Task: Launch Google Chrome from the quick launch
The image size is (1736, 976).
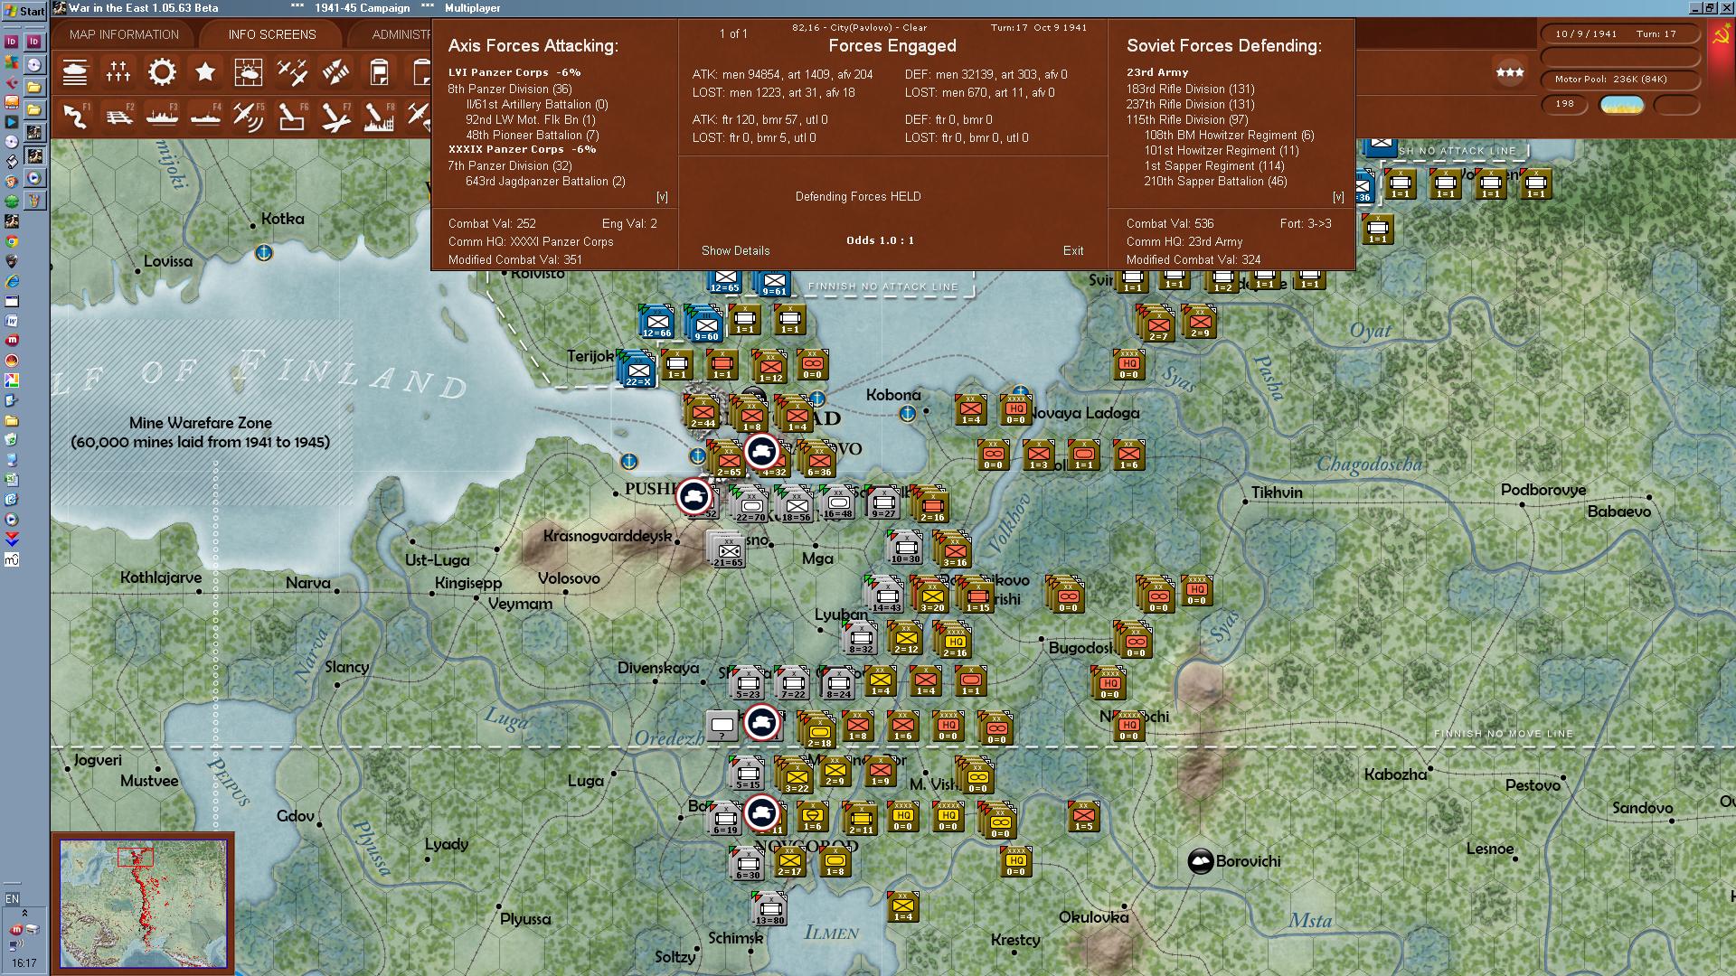Action: pyautogui.click(x=12, y=241)
